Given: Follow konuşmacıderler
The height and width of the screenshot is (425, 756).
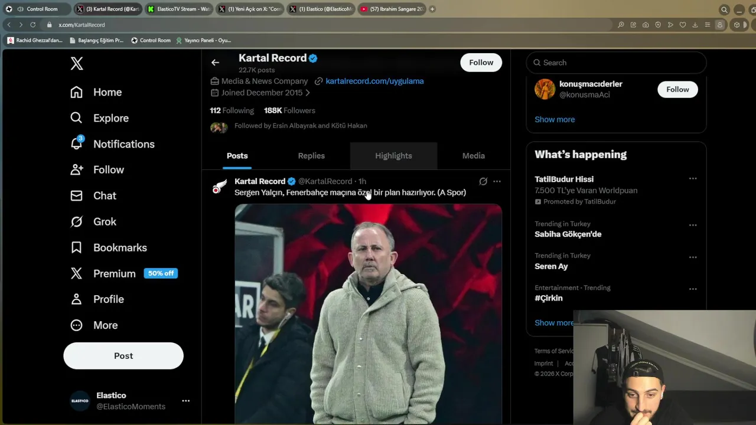Looking at the screenshot, I should point(677,89).
